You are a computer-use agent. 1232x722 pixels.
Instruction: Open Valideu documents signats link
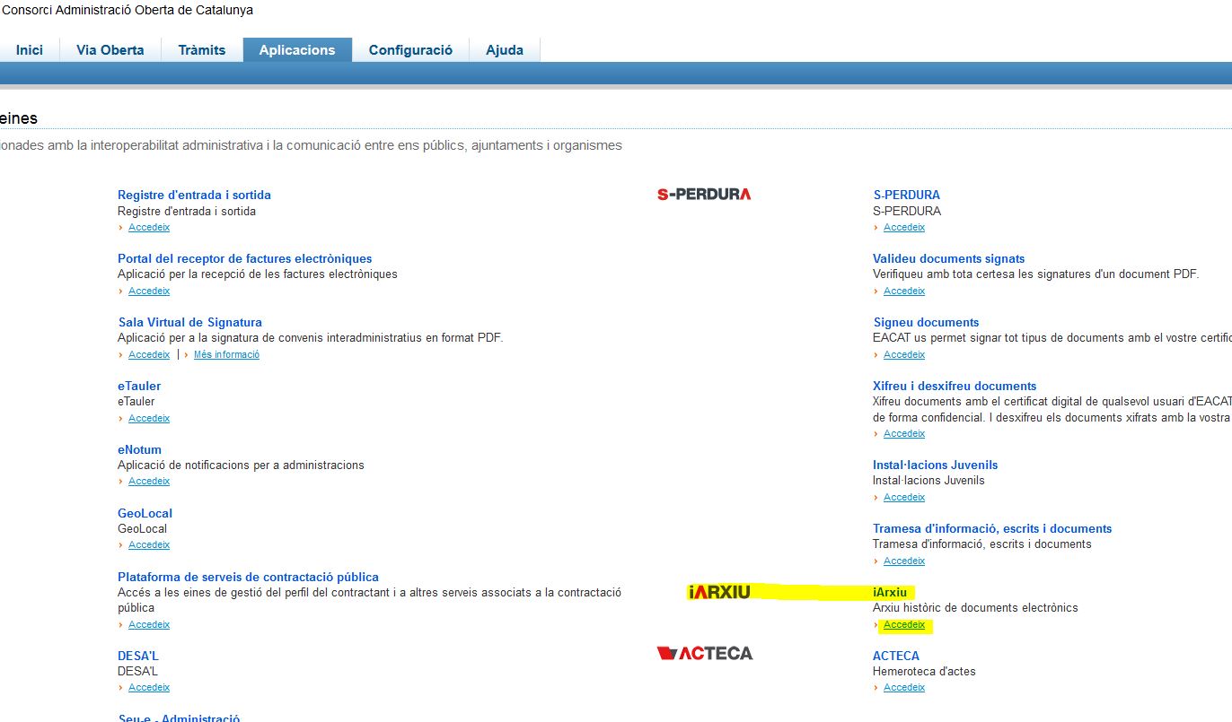click(948, 258)
